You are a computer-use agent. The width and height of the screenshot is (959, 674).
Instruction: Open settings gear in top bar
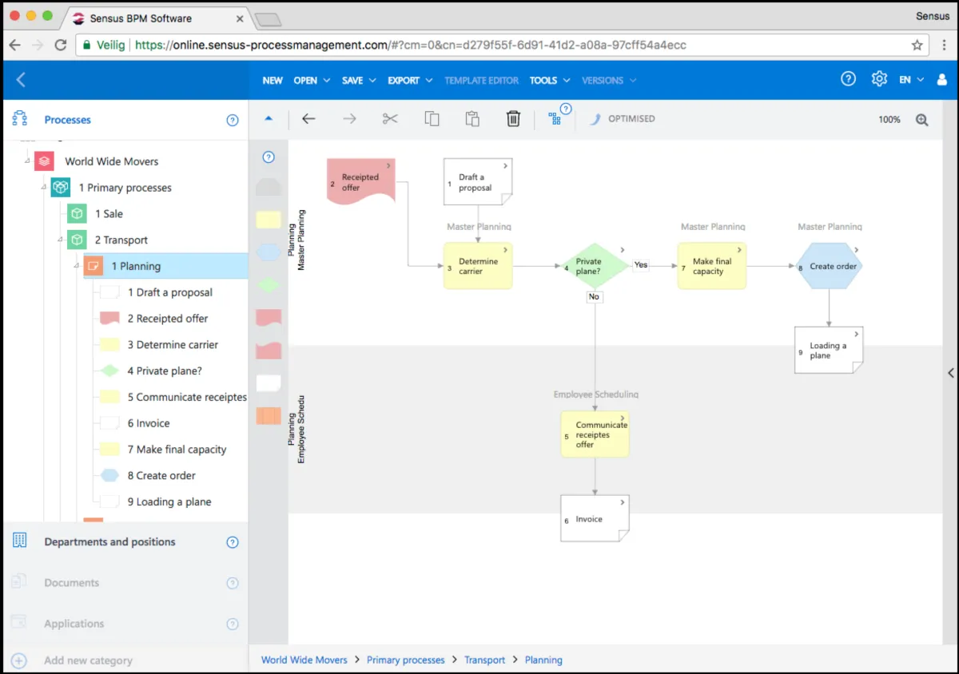[879, 79]
